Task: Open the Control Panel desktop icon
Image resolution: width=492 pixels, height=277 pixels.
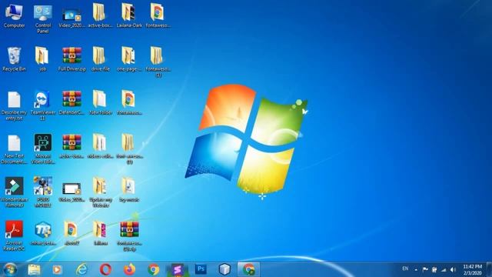Action: 43,18
